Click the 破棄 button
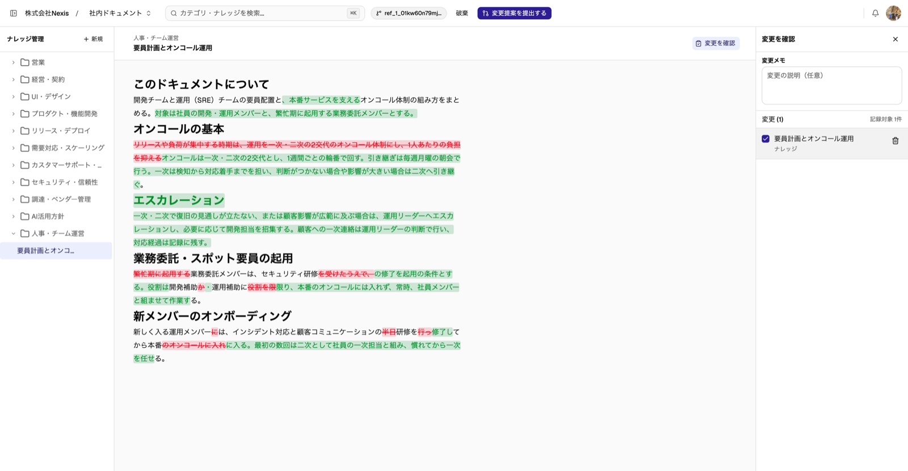 coord(462,13)
